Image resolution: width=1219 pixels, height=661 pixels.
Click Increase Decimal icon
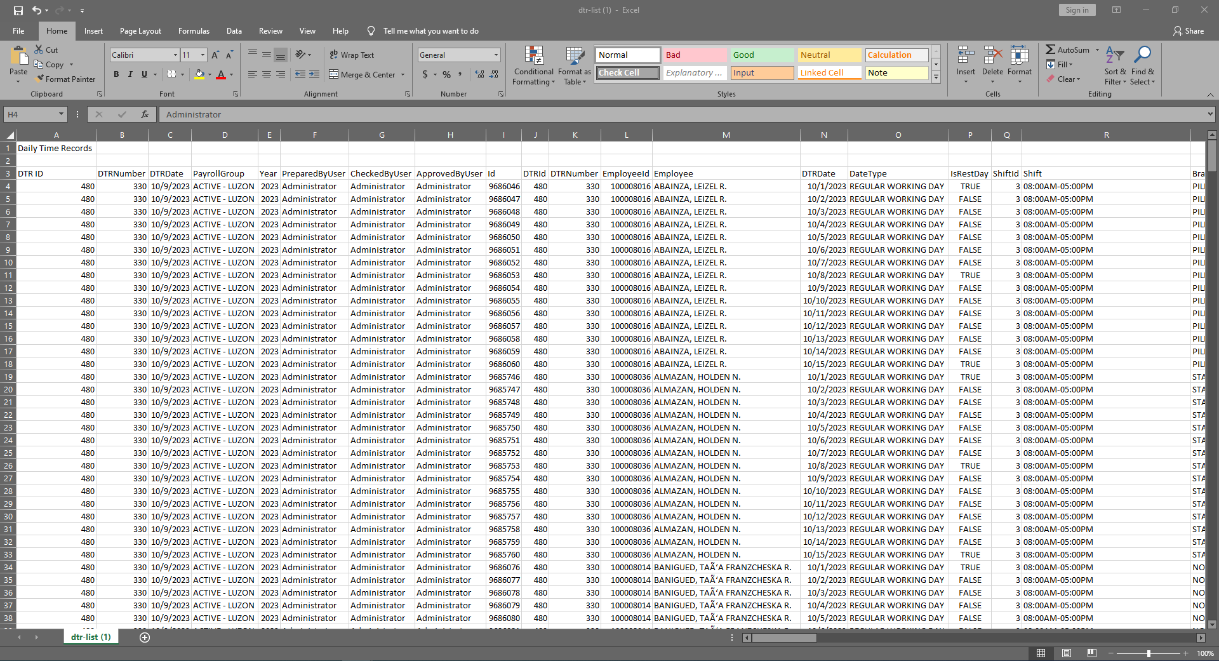(479, 74)
